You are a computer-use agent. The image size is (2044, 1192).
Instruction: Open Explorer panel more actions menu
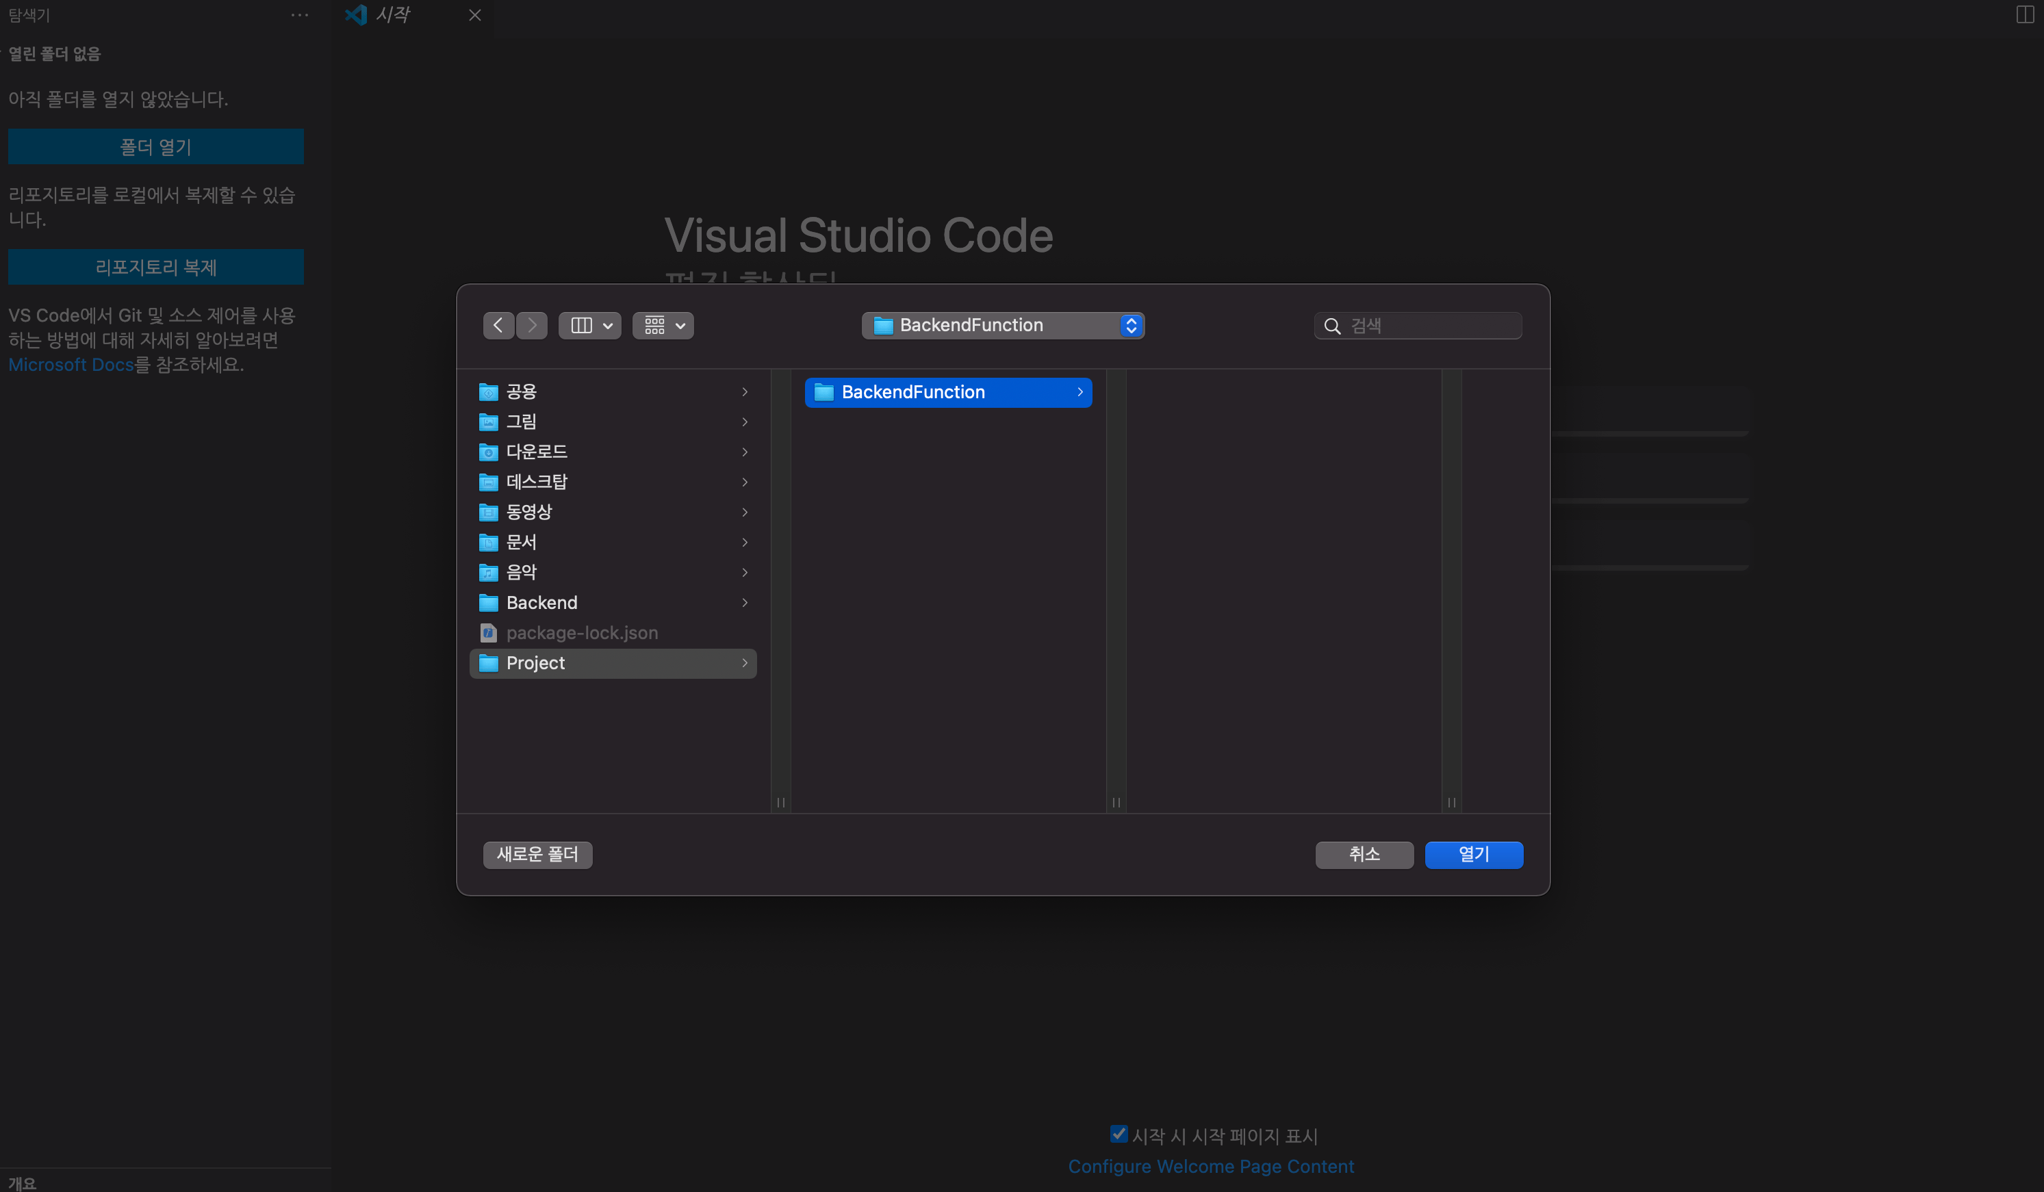pyautogui.click(x=299, y=14)
